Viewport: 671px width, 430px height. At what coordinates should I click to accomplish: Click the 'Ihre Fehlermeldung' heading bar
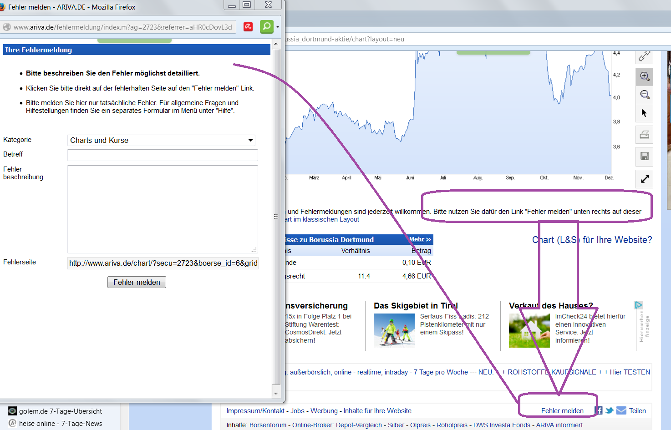(137, 50)
